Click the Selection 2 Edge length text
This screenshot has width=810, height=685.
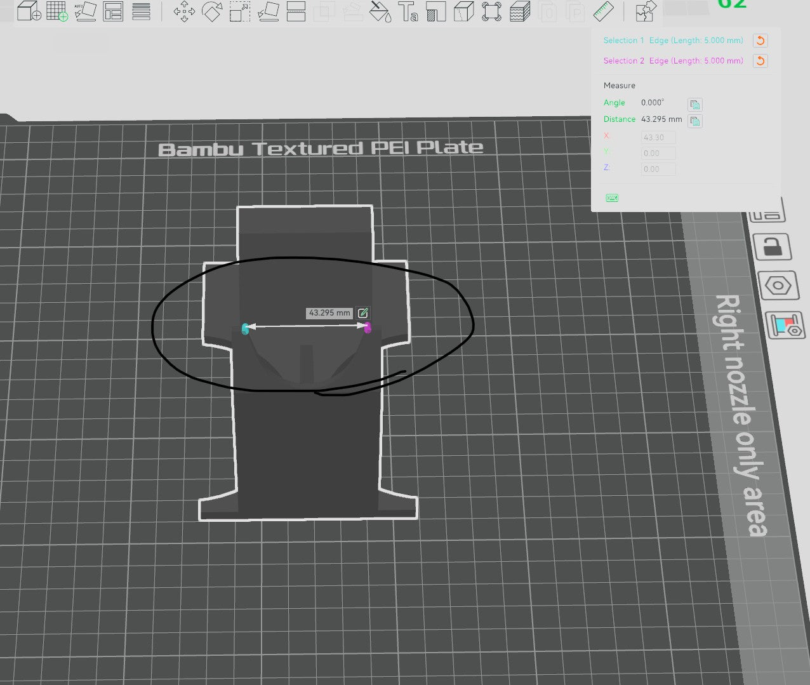696,60
